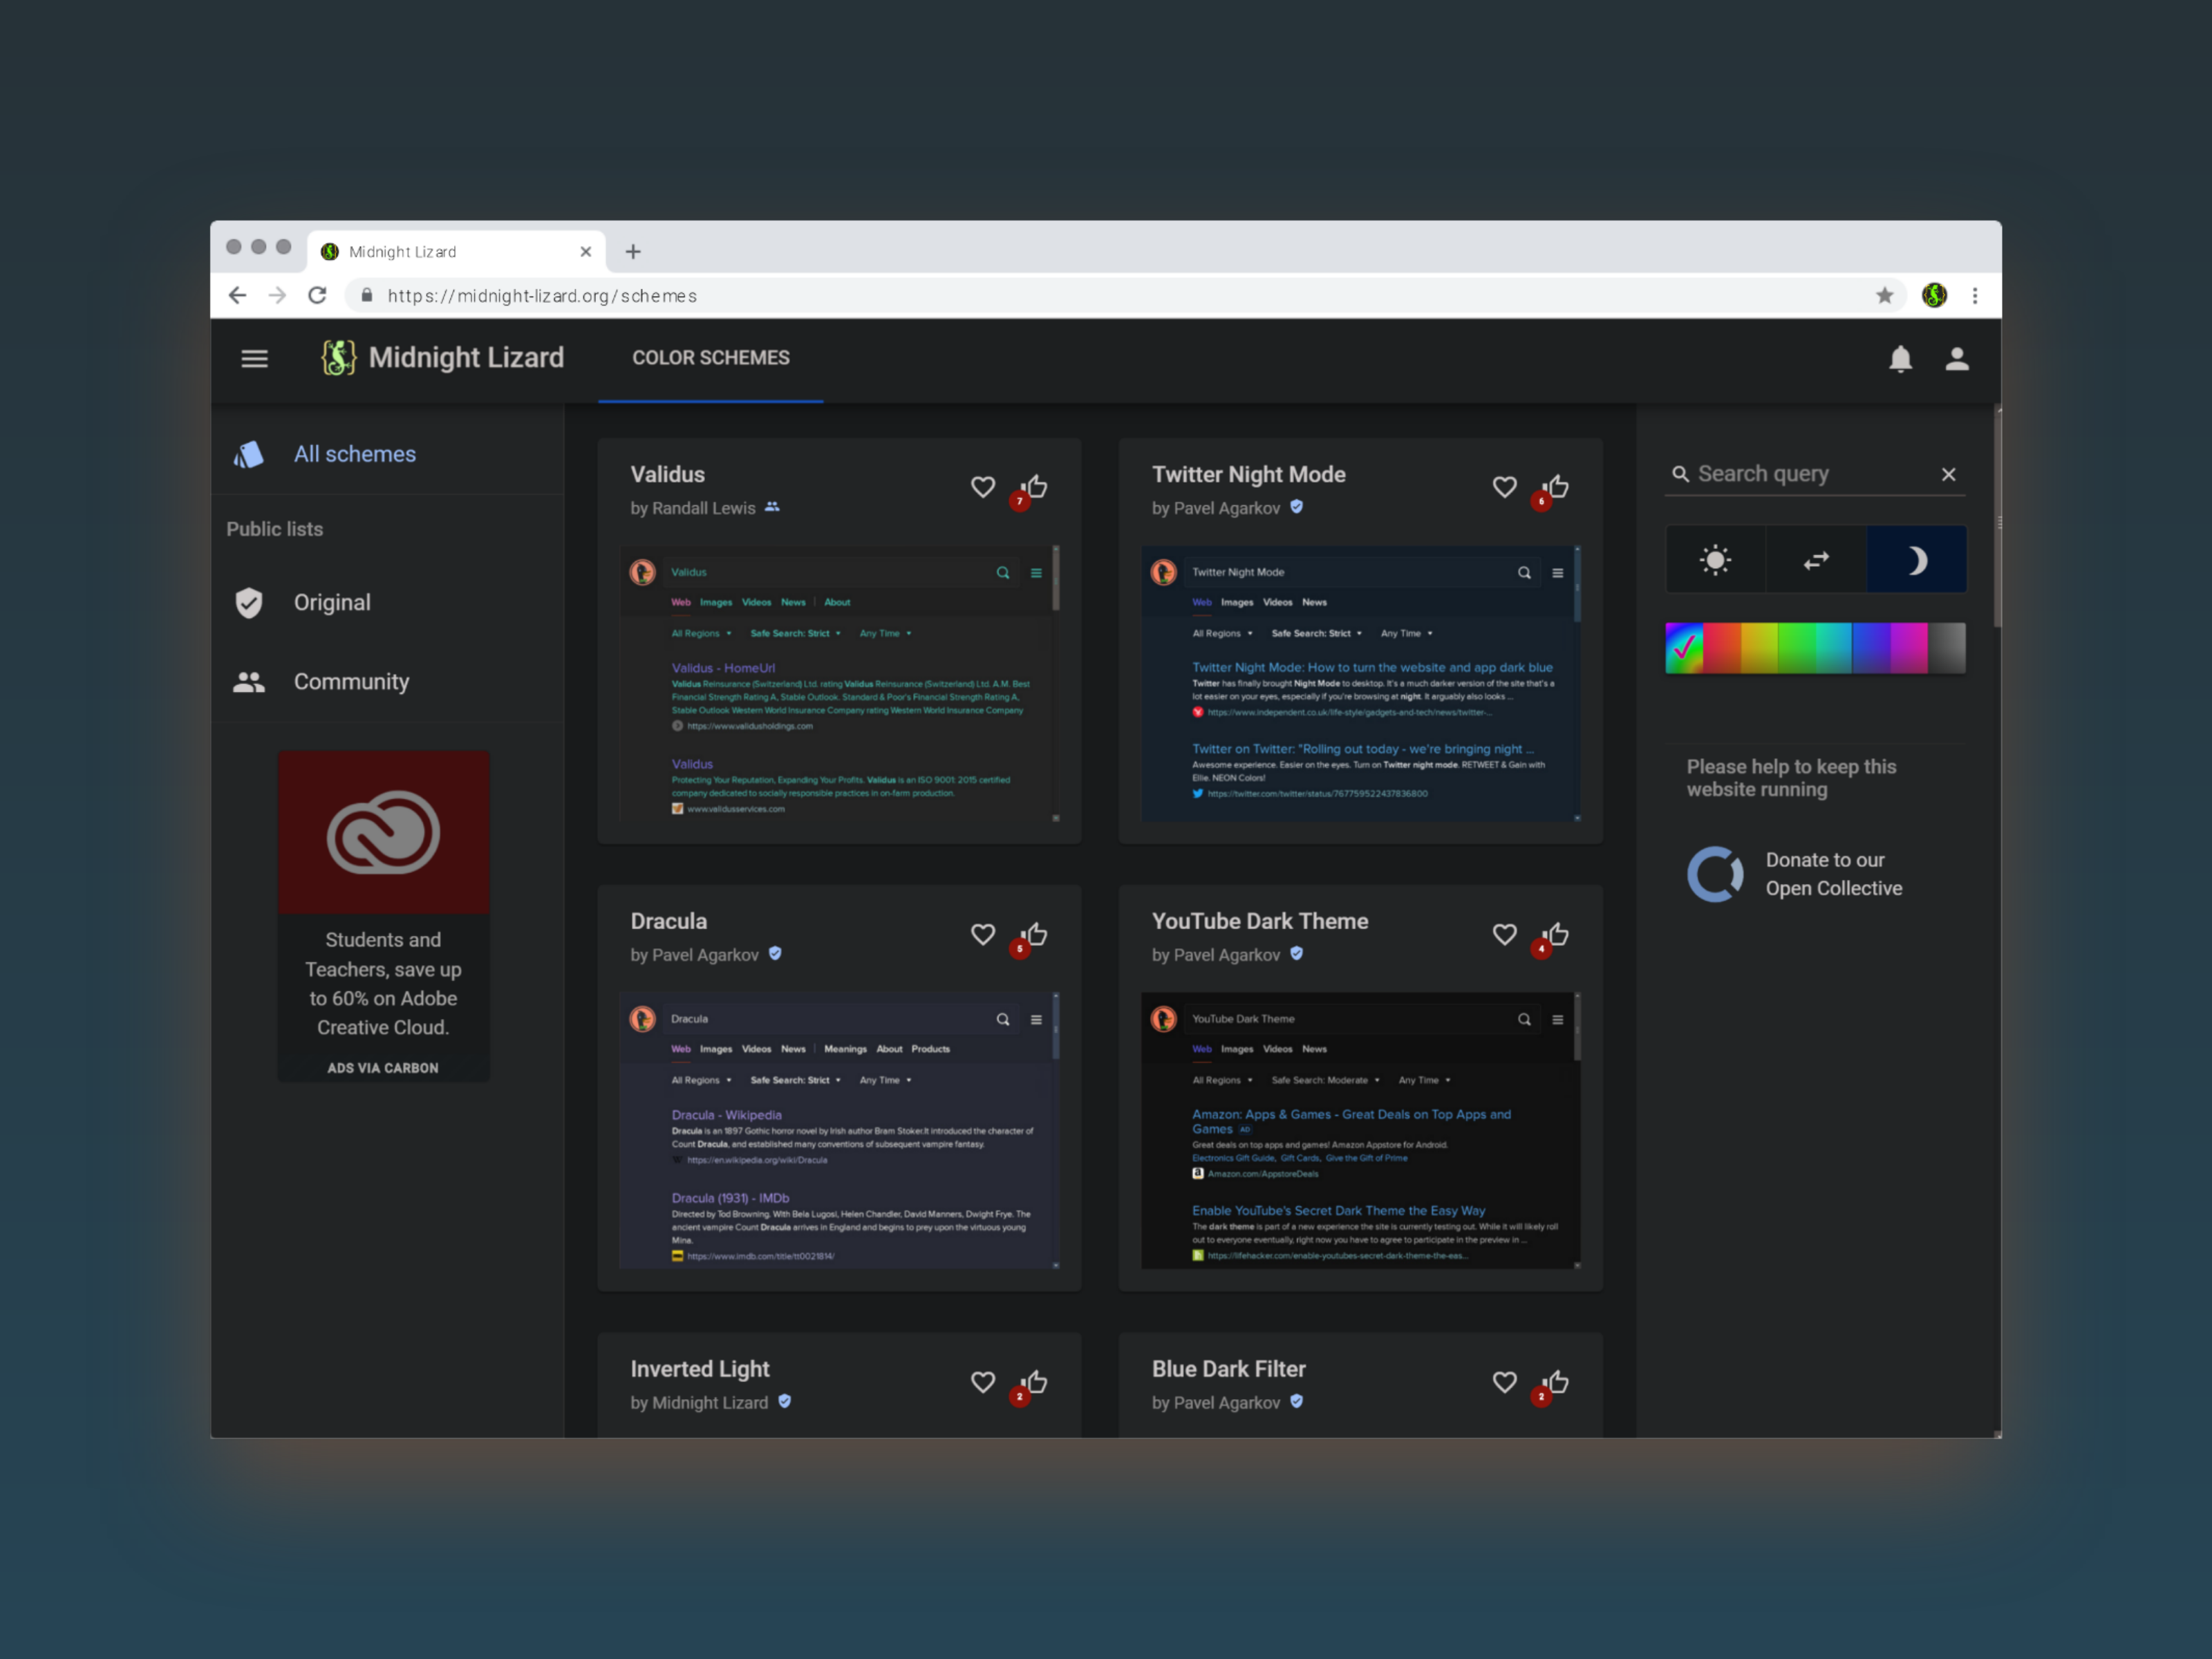Select All schemes in sidebar
Image resolution: width=2212 pixels, height=1659 pixels.
click(x=354, y=454)
